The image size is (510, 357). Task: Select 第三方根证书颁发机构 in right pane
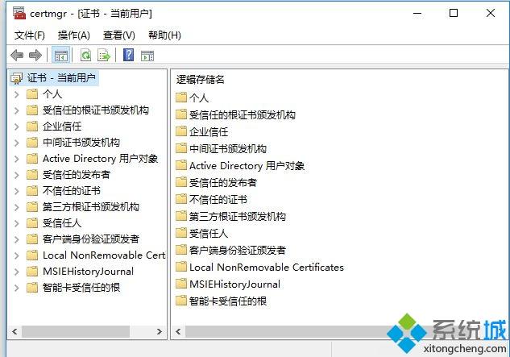click(x=238, y=217)
